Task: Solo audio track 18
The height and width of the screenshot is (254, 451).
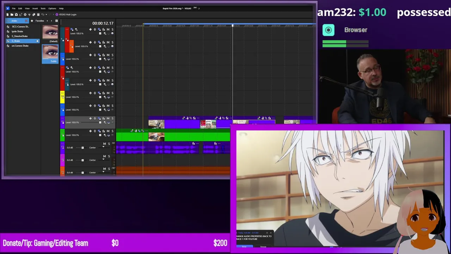Action: (109, 156)
